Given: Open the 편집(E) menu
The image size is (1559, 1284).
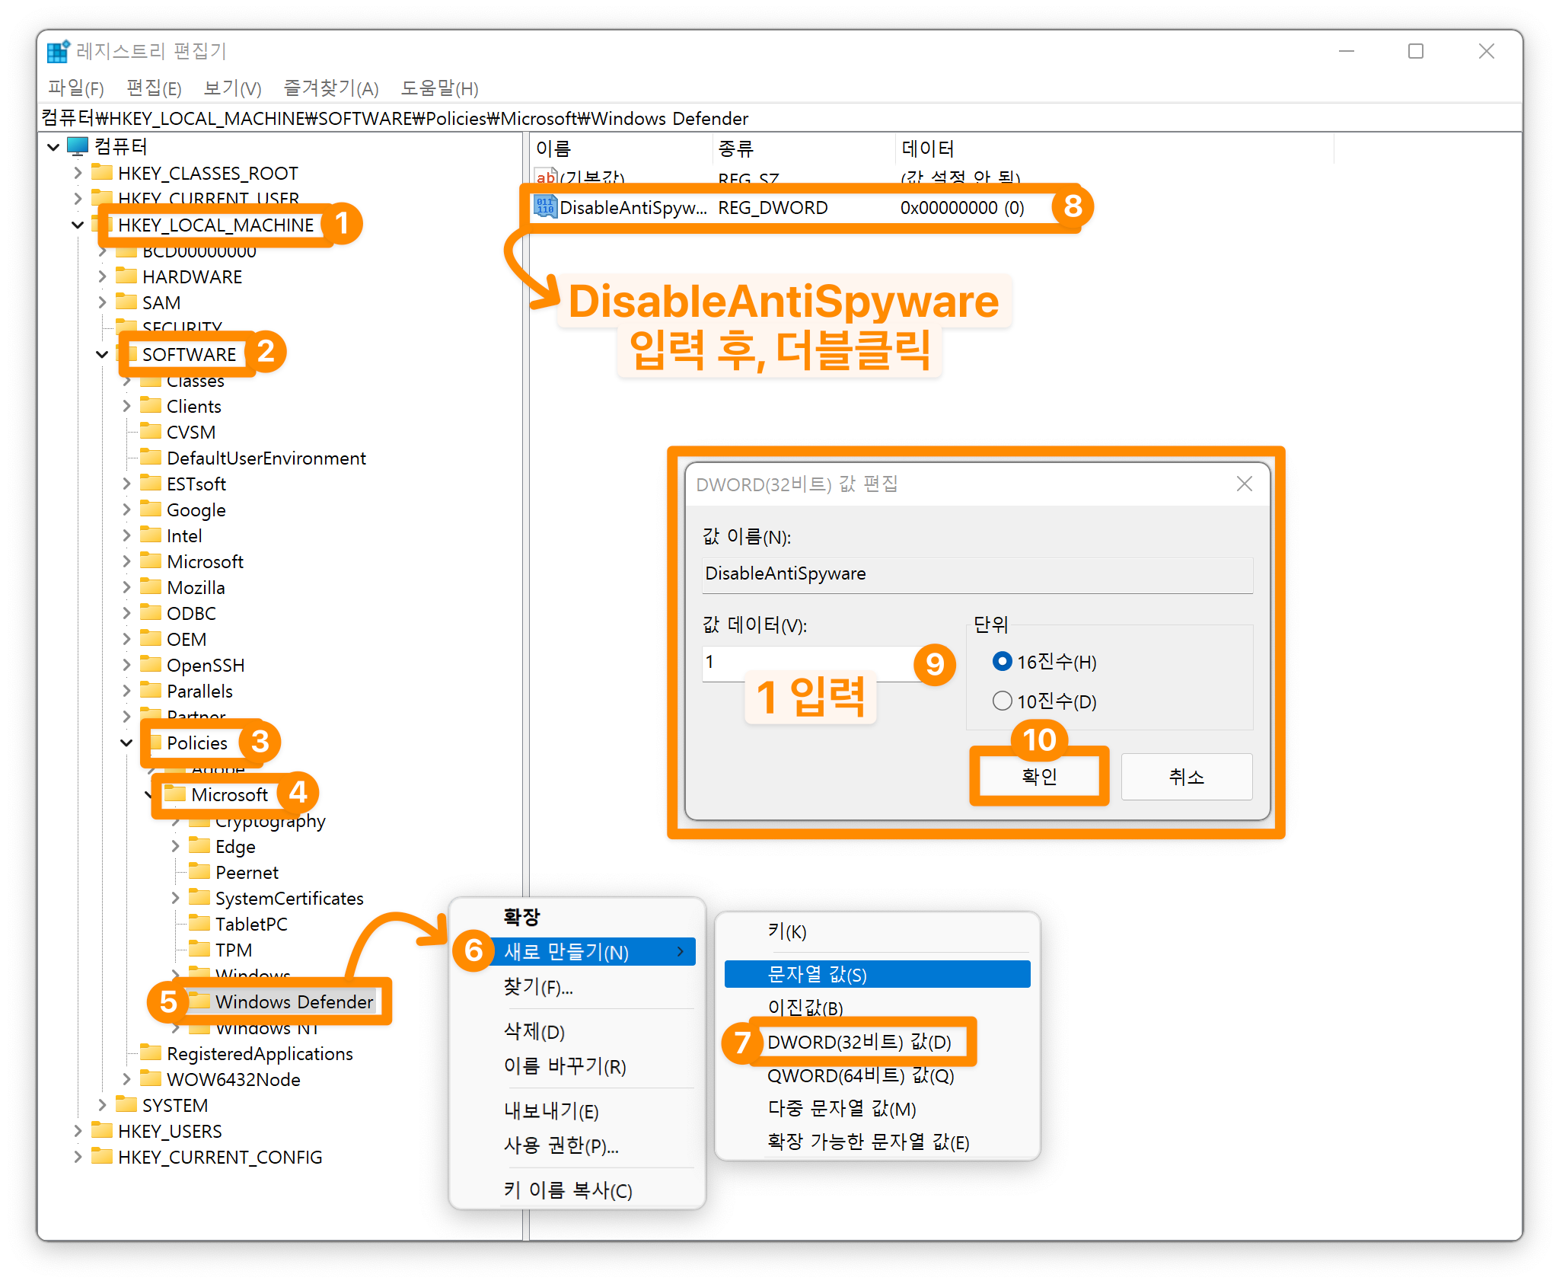Looking at the screenshot, I should pos(154,88).
